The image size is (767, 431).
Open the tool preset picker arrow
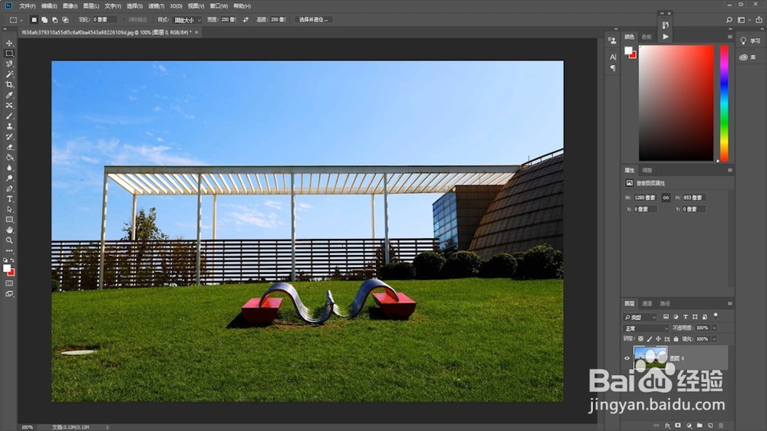click(x=21, y=20)
